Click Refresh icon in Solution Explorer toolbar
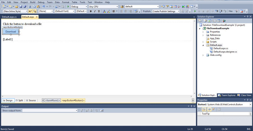This screenshot has width=253, height=131. point(209,21)
